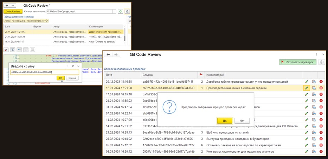Click the refresh repository icon
The width and height of the screenshot is (328, 159).
coord(120,12)
